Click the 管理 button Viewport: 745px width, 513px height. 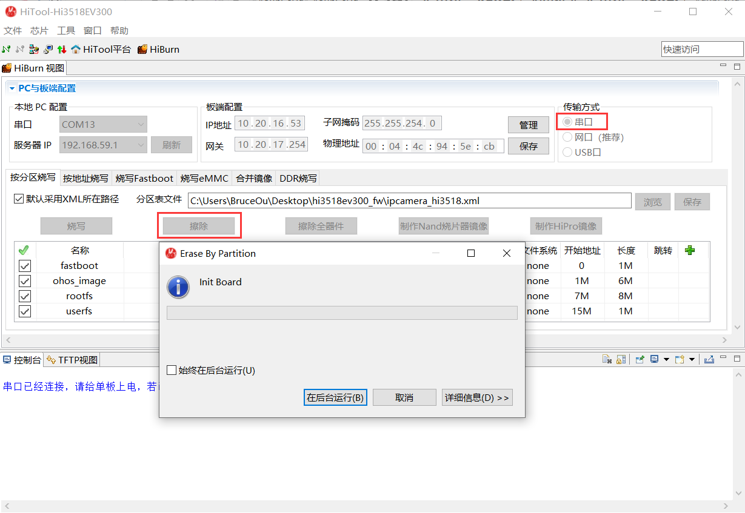tap(529, 125)
